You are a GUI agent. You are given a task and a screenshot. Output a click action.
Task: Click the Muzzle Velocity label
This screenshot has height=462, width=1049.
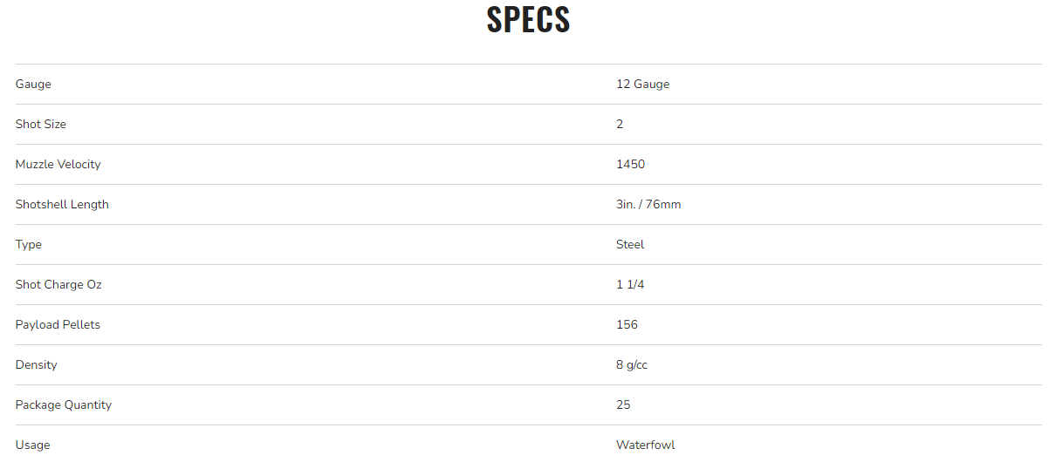58,165
